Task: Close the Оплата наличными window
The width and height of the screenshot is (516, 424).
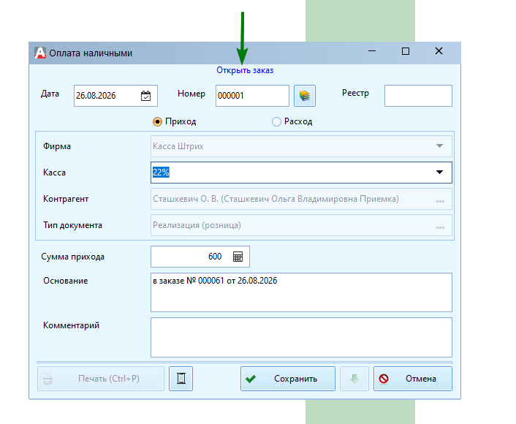Action: [x=439, y=51]
